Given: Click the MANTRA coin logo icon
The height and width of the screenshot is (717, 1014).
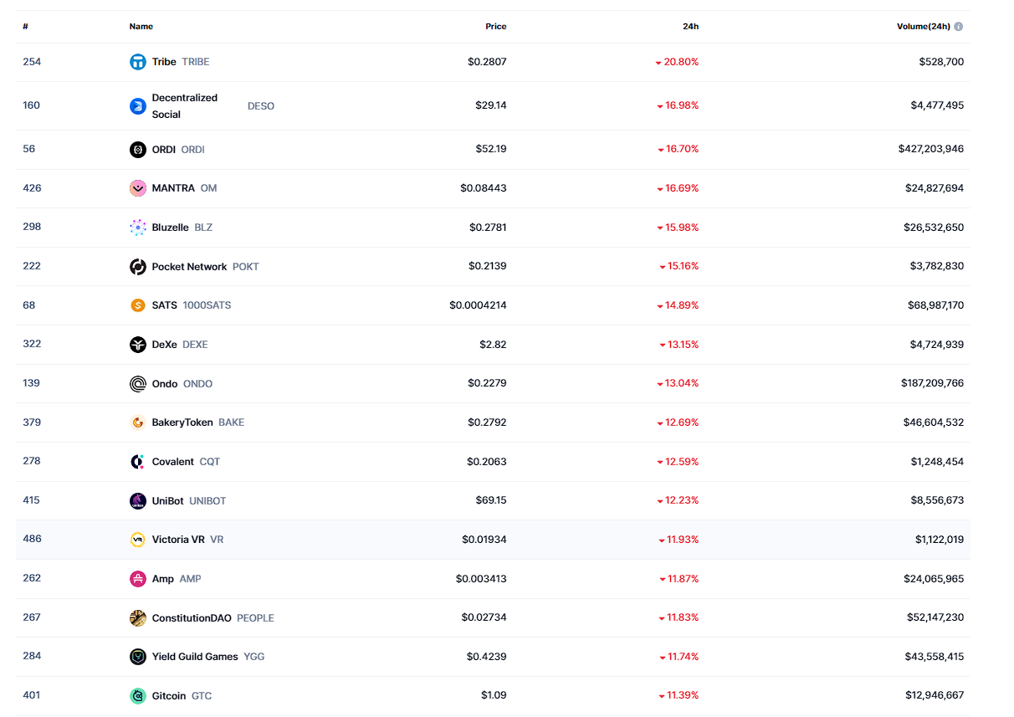Looking at the screenshot, I should 138,188.
